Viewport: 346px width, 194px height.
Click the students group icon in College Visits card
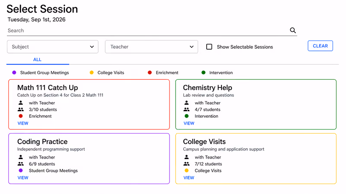pyautogui.click(x=186, y=164)
